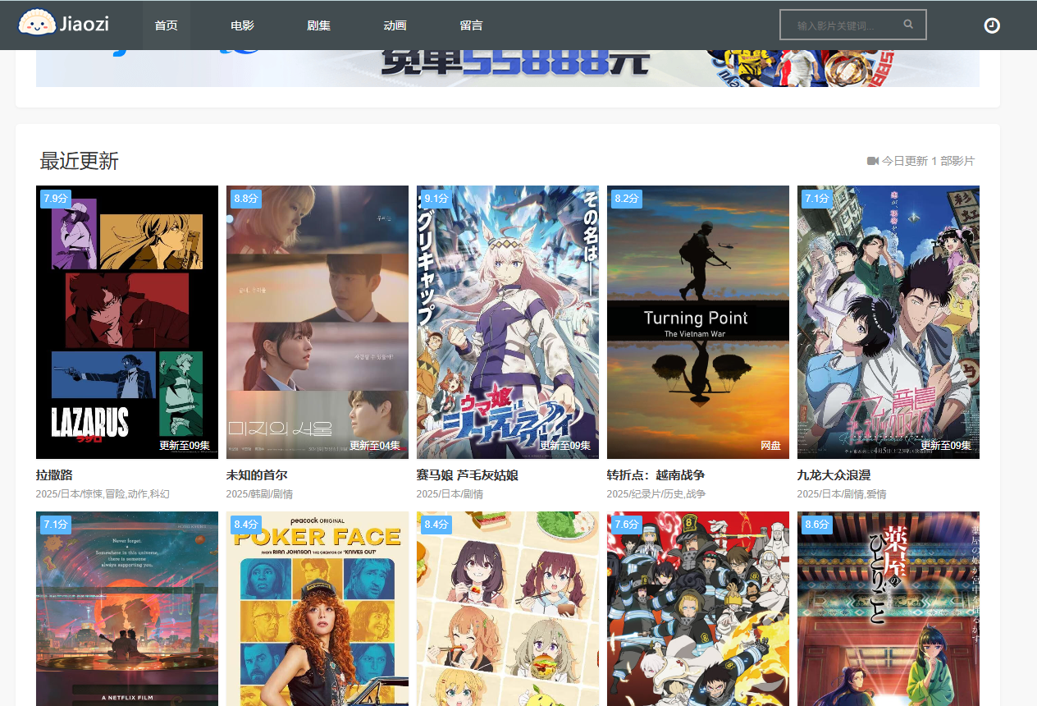This screenshot has width=1037, height=706.
Task: Click the 2025/日本/惊悚,冒险,动作,科幻 info text
Action: [x=103, y=494]
